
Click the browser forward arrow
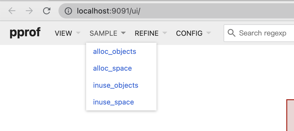(29, 11)
